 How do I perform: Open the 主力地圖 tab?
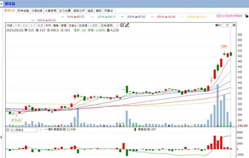click(65, 11)
